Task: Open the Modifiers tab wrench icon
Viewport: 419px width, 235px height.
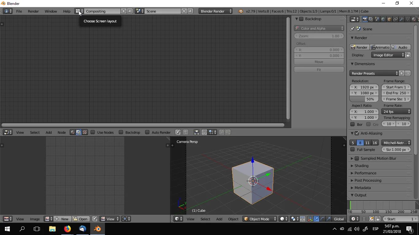Action: [402, 19]
